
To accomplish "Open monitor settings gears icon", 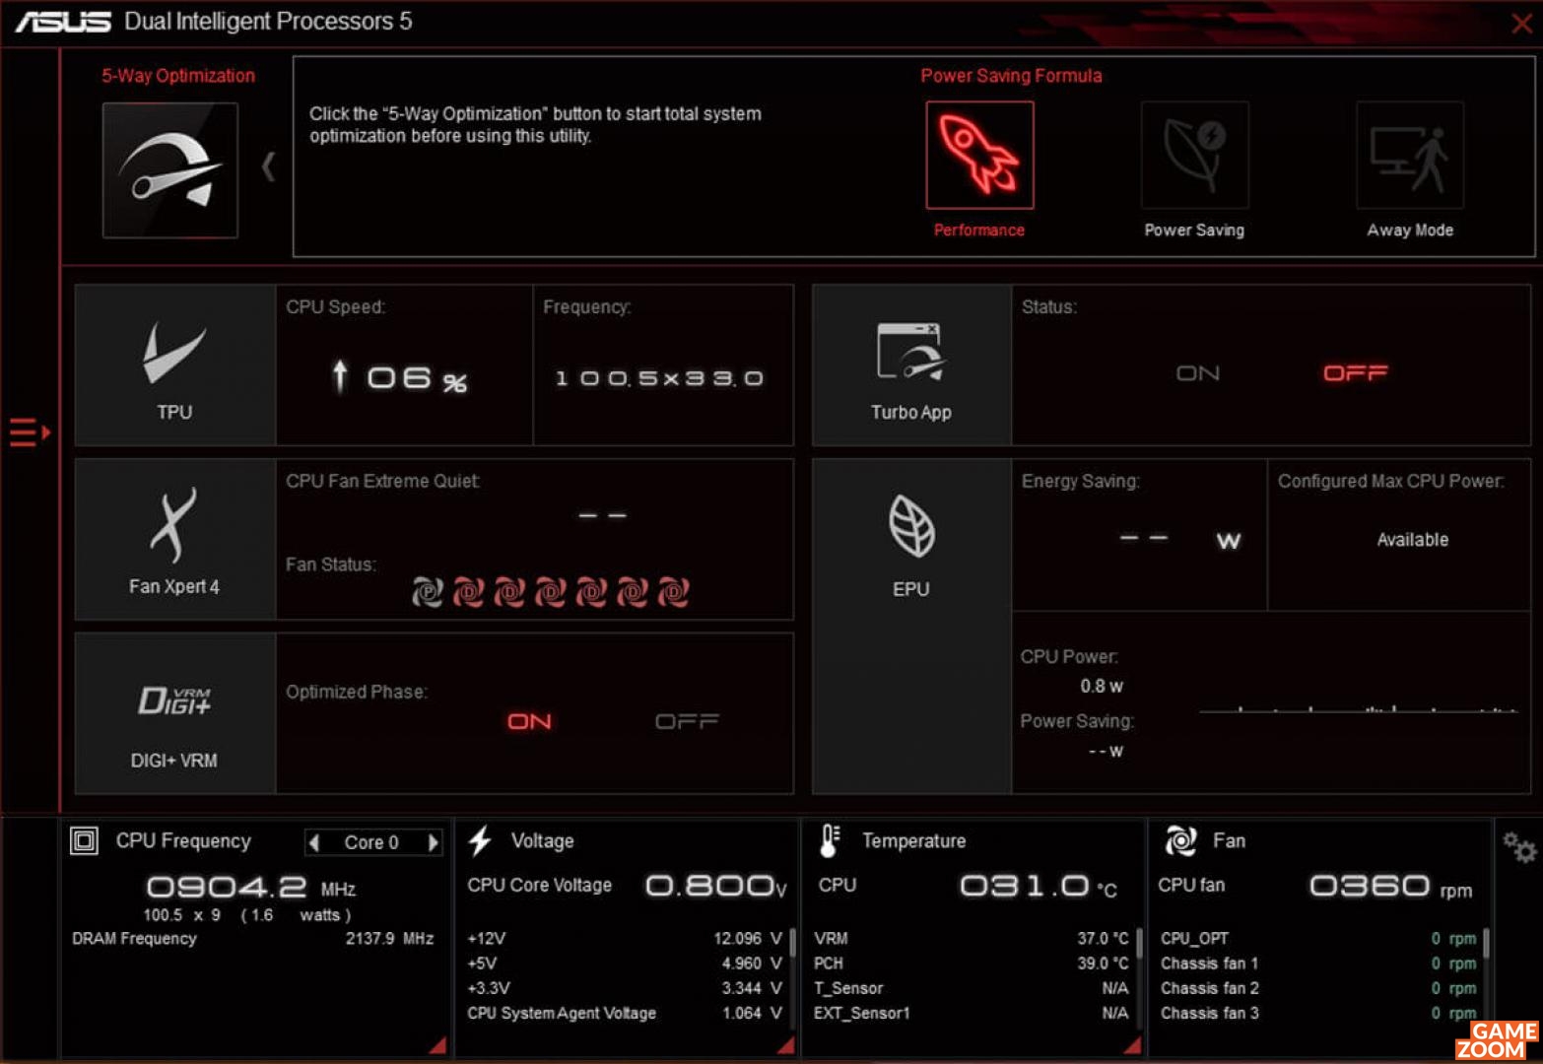I will (1518, 846).
